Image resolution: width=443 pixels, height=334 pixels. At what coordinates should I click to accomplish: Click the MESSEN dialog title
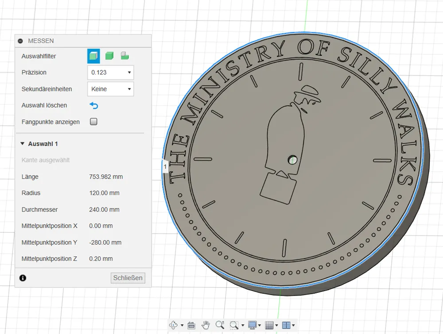pos(41,41)
